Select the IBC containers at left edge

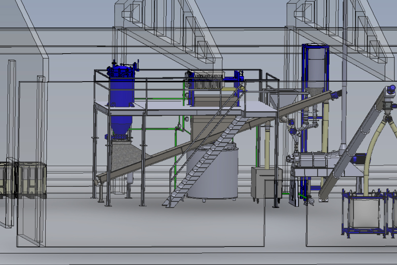[23, 180]
